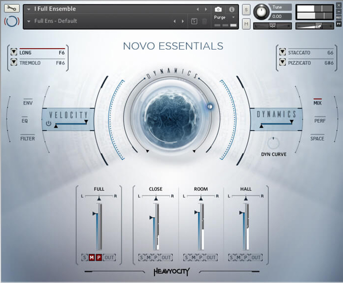Image resolution: width=343 pixels, height=283 pixels.
Task: Delete the current snapshot with trash icon
Action: pyautogui.click(x=204, y=21)
